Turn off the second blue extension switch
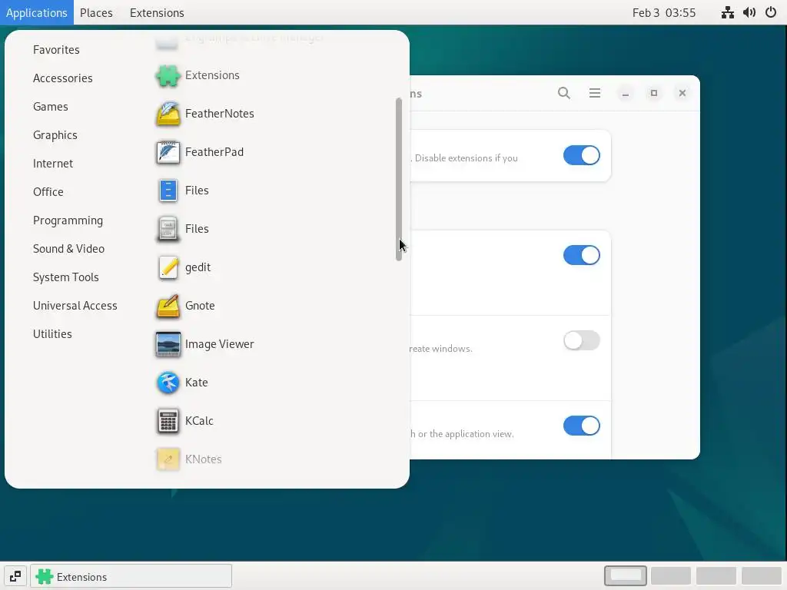This screenshot has height=590, width=787. [581, 255]
